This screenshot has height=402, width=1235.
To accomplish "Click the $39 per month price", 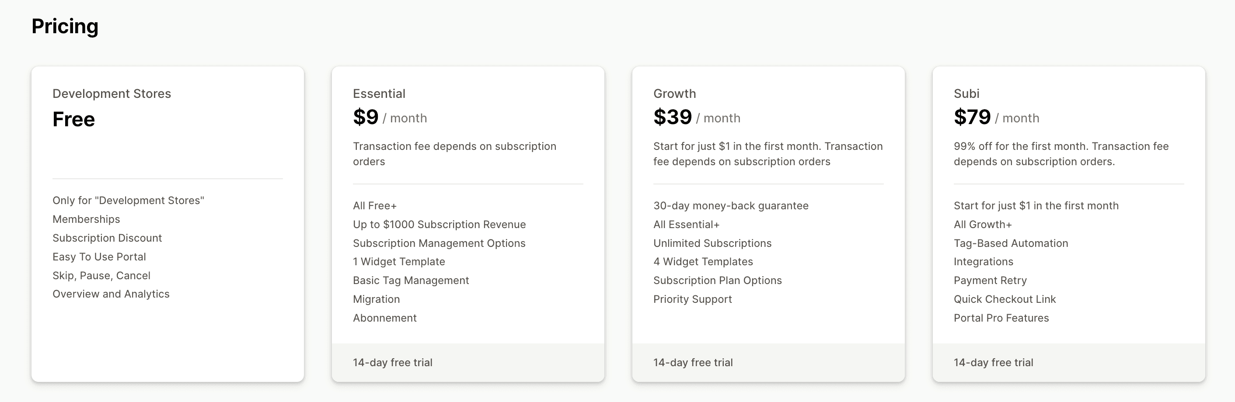I will [x=697, y=118].
